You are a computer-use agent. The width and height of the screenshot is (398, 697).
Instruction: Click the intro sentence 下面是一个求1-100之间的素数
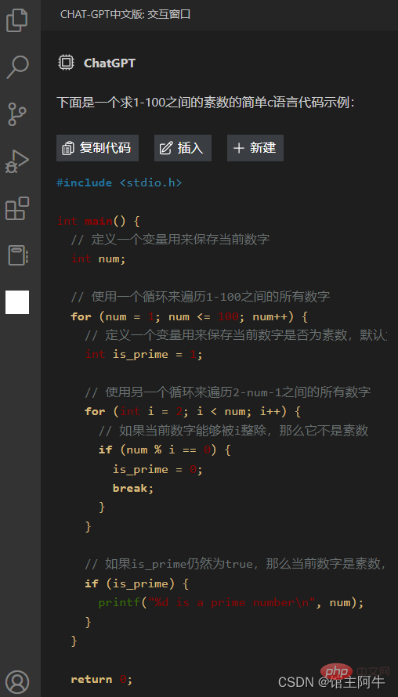205,103
